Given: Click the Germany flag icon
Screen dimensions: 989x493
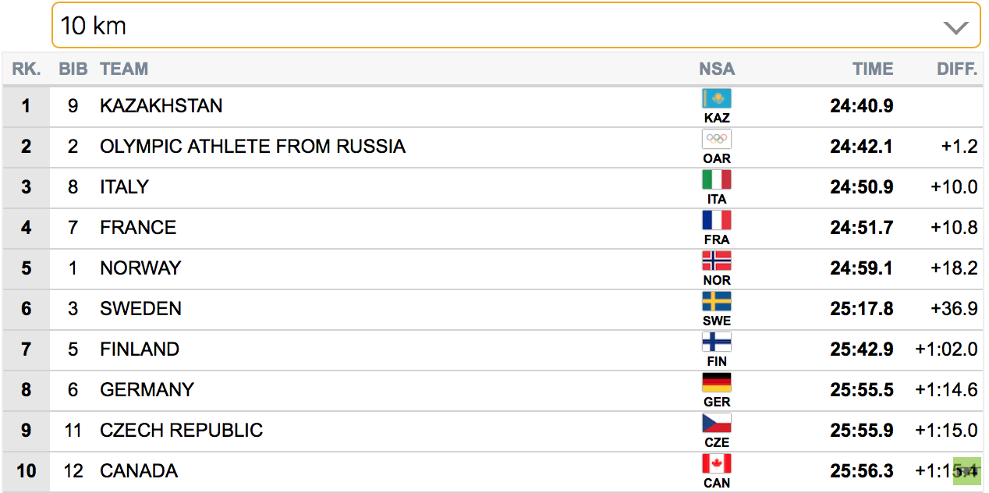Looking at the screenshot, I should click(717, 383).
